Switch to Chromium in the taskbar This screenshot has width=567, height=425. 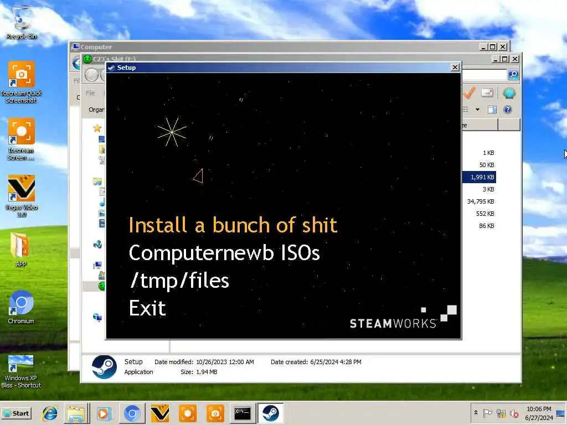click(x=132, y=413)
